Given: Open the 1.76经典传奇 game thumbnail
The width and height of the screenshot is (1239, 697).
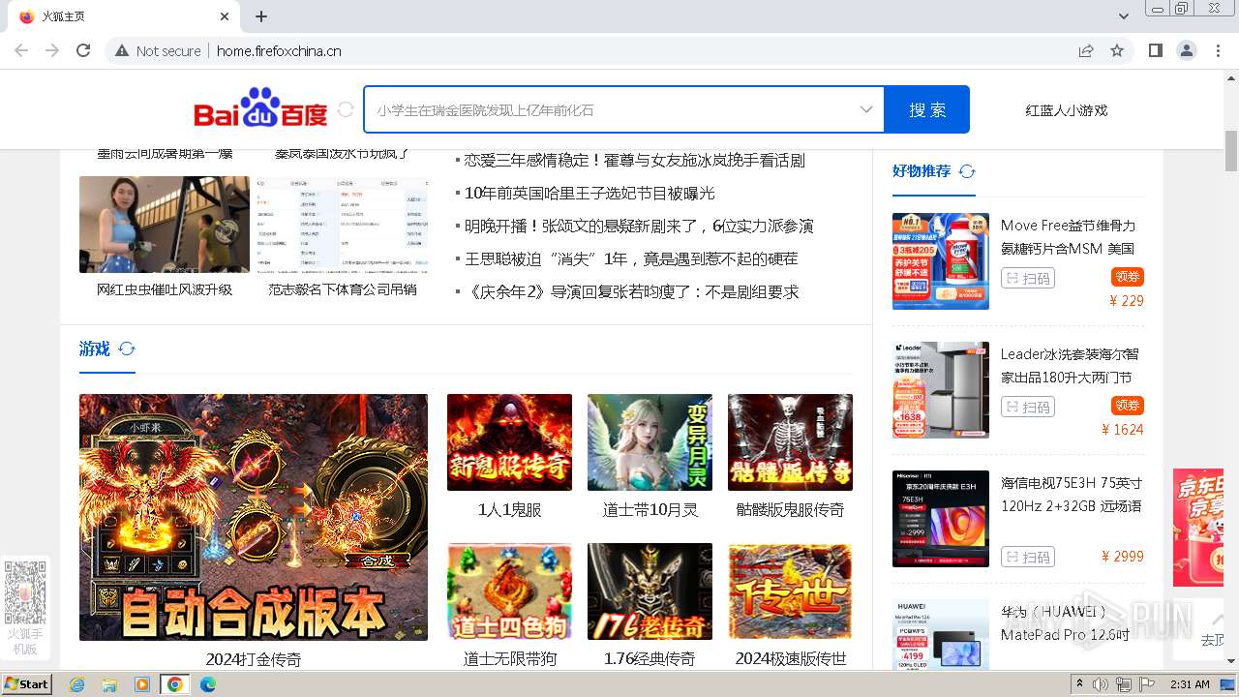Looking at the screenshot, I should 650,591.
